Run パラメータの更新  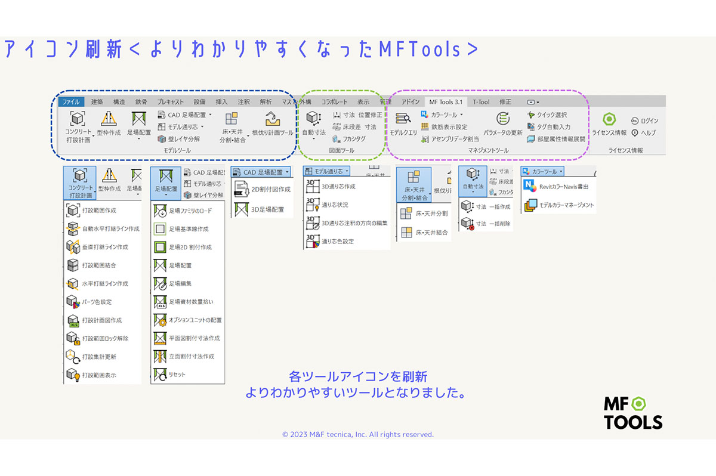(503, 124)
